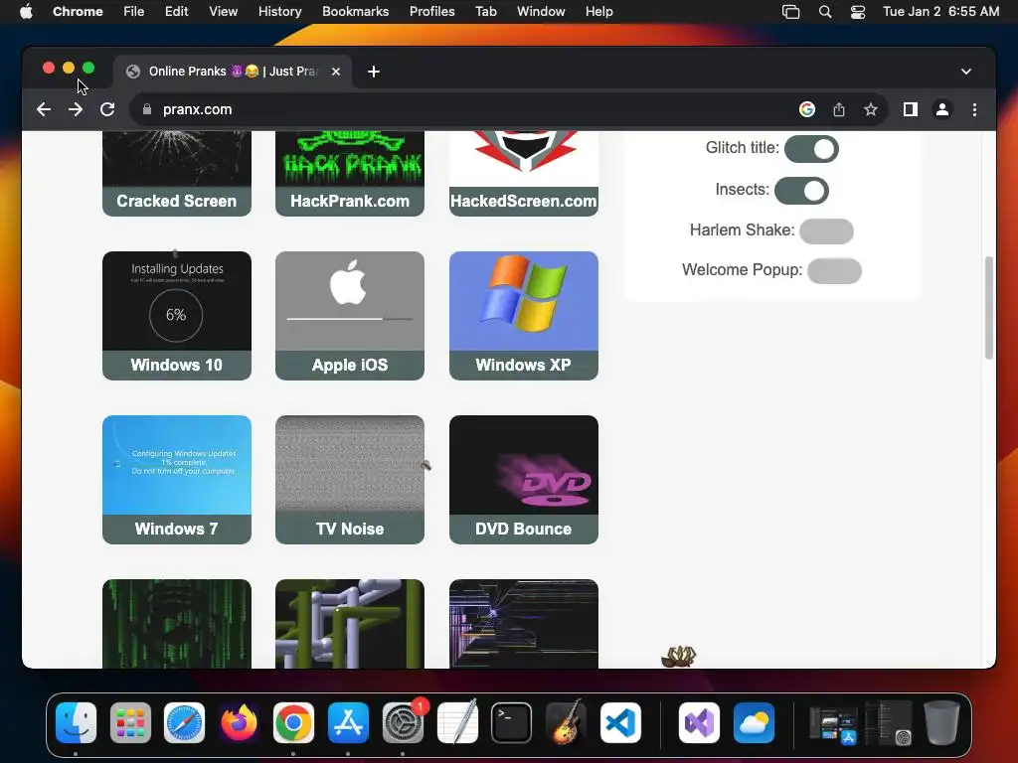Open the glitchy colorful lines thumbnail

pyautogui.click(x=523, y=624)
